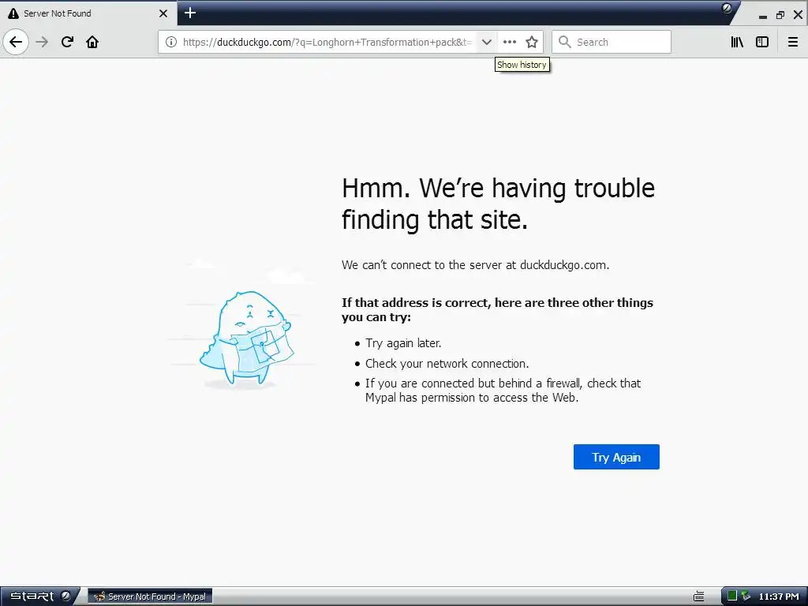This screenshot has height=606, width=808.
Task: Switch to Server Not Found - Mypal taskbar item
Action: point(150,597)
